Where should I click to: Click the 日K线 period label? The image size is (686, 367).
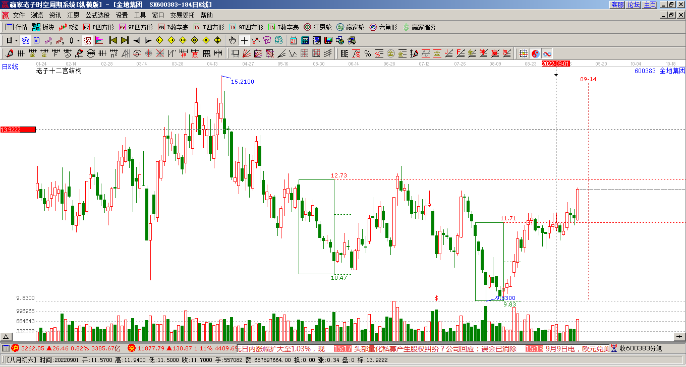point(10,67)
